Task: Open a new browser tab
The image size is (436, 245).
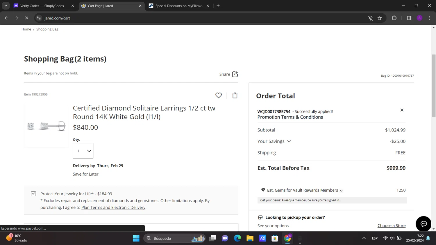Action: [x=218, y=6]
